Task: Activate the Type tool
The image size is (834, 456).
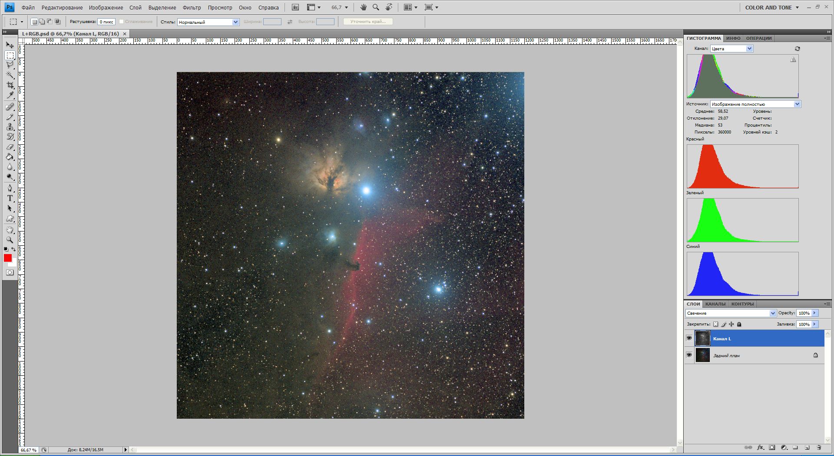Action: tap(10, 198)
